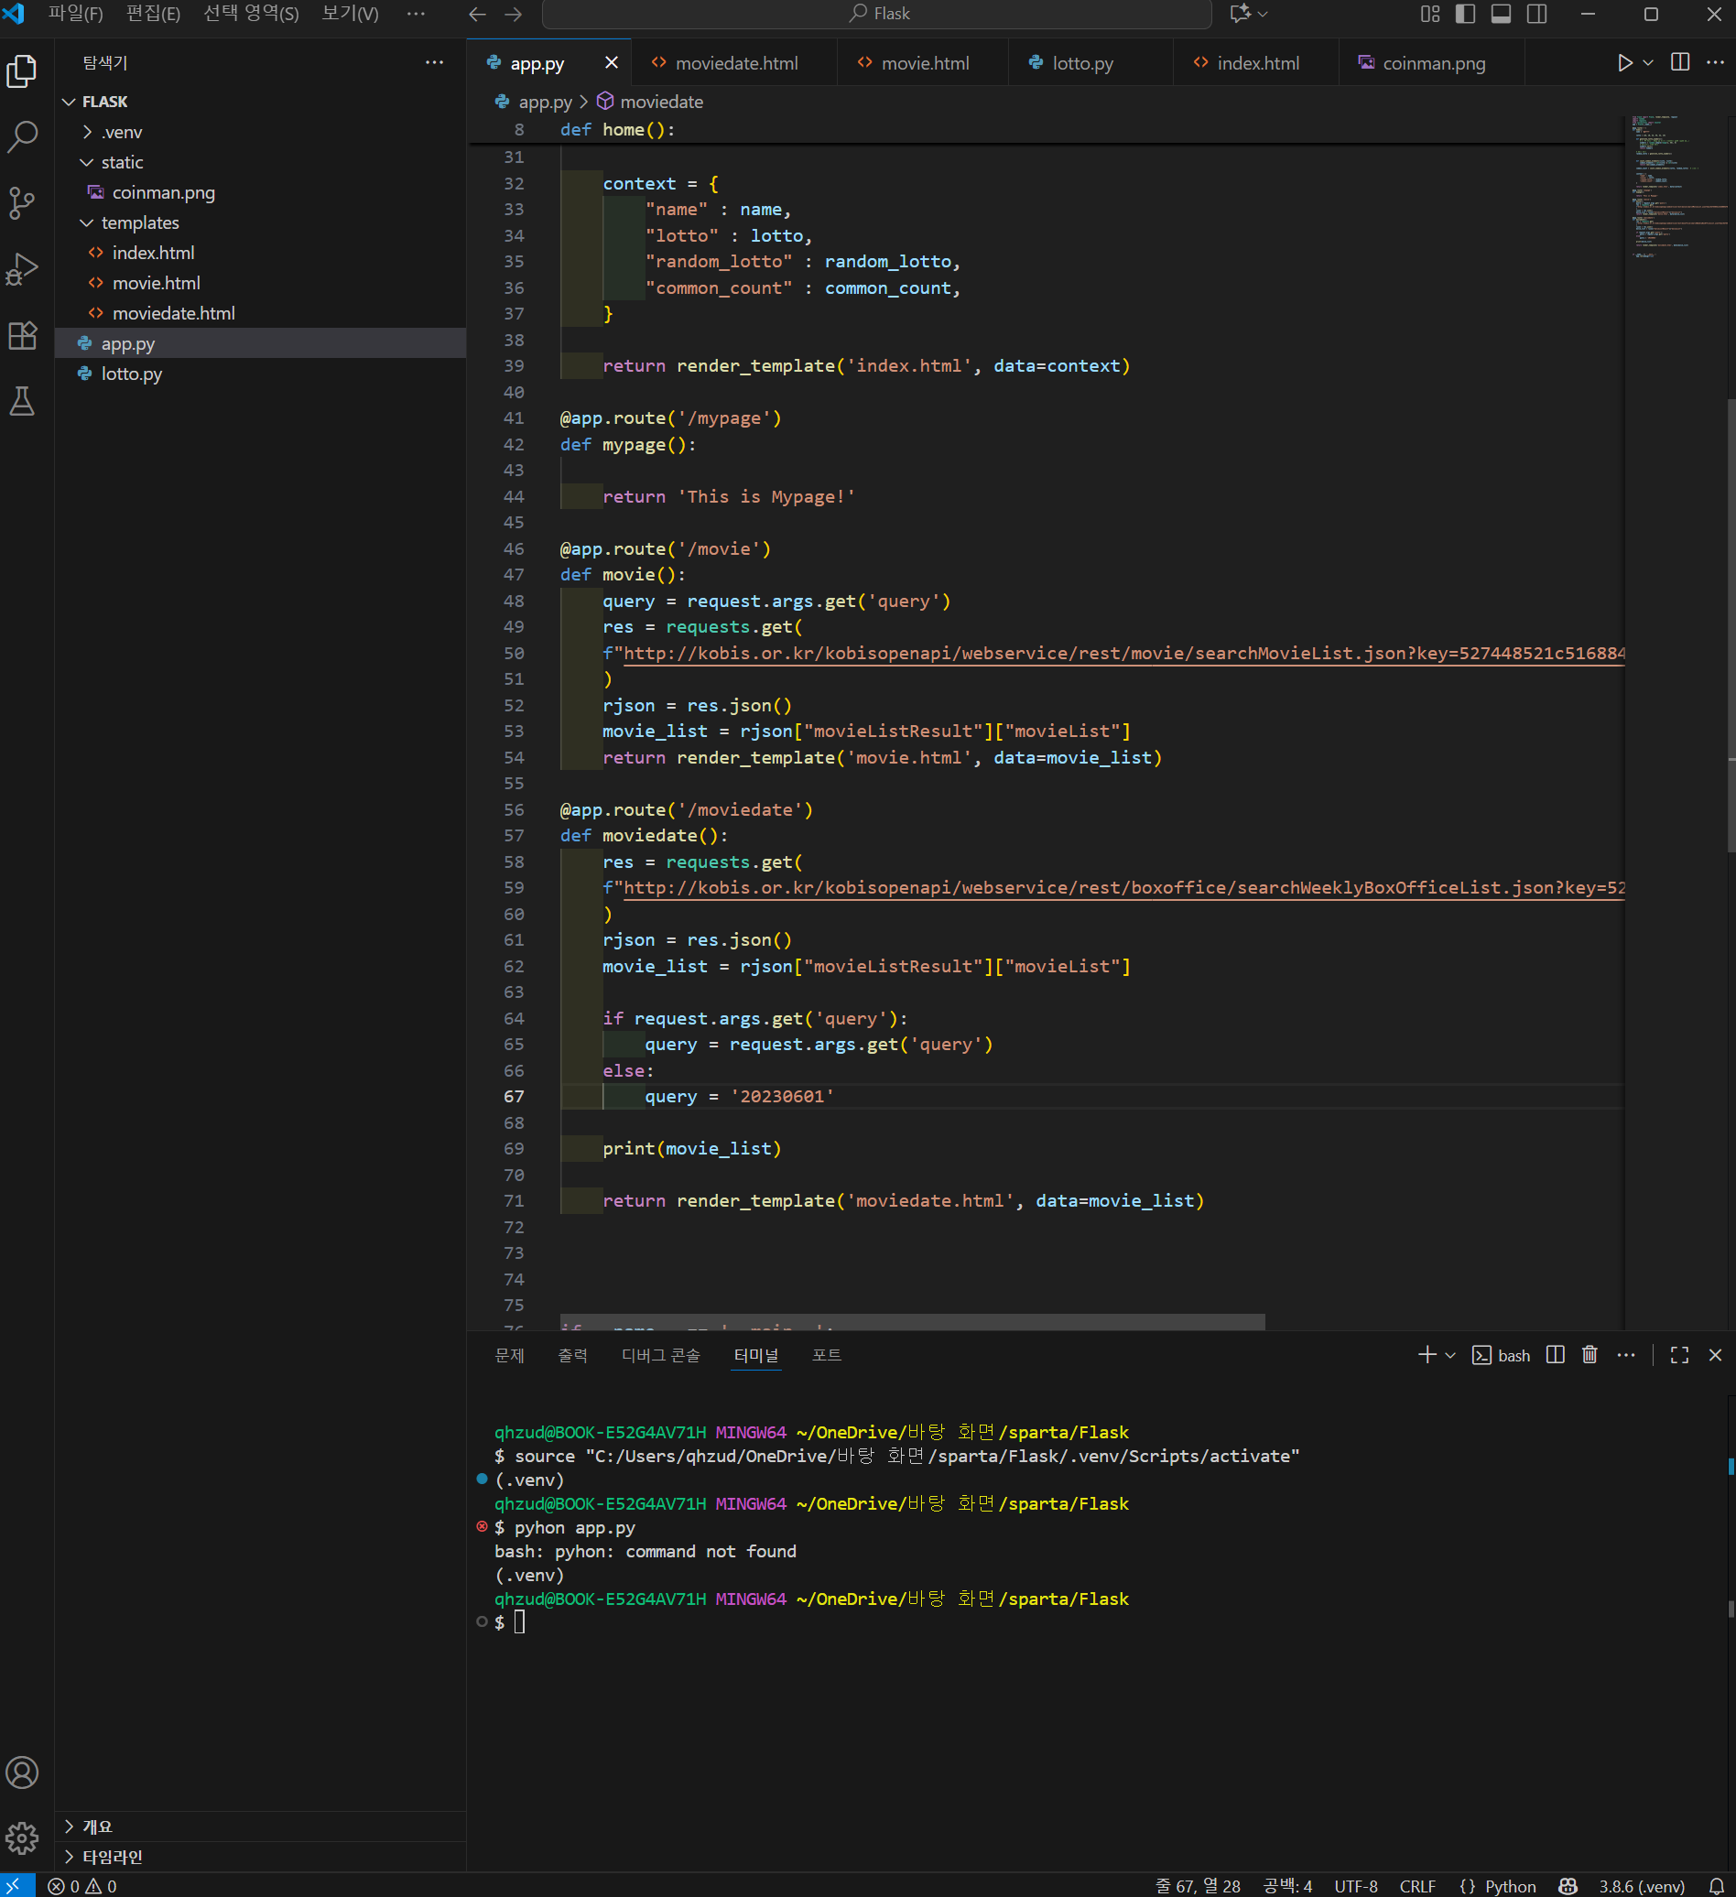Image resolution: width=1736 pixels, height=1897 pixels.
Task: Open the remote window indicator
Action: 16,1886
